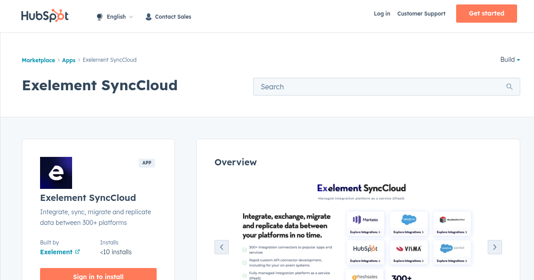Show next overview slide
This screenshot has height=280, width=534.
[x=495, y=247]
